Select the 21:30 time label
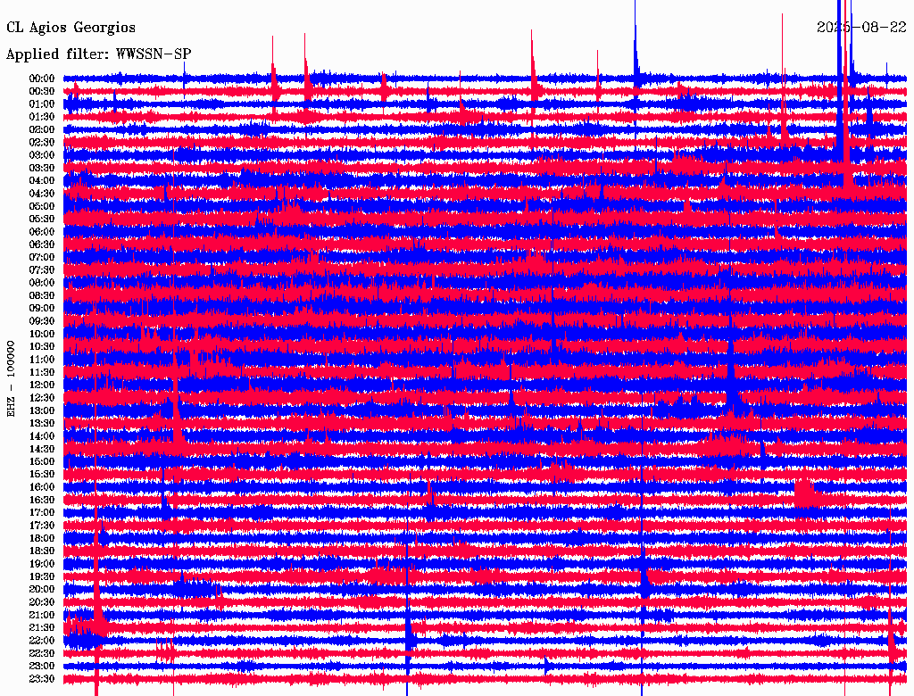 (42, 627)
